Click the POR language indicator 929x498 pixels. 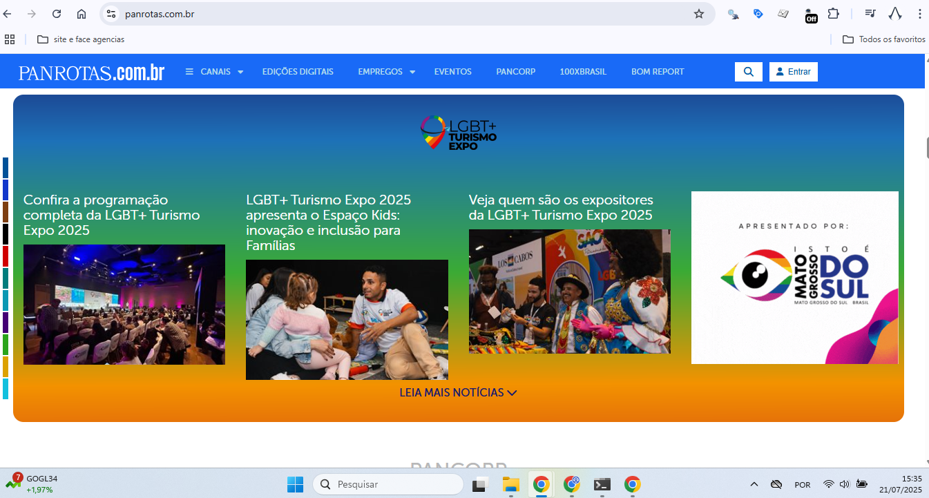tap(803, 485)
